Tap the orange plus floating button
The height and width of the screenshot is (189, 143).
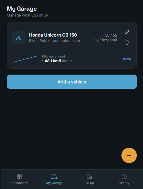coord(129,155)
